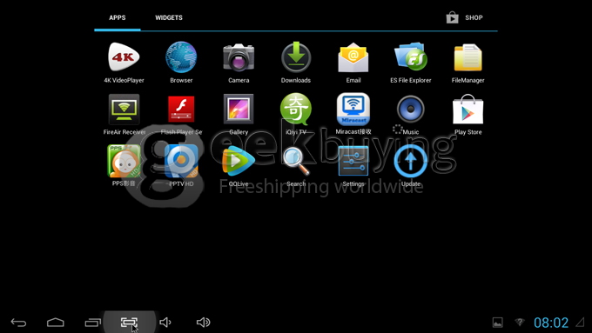Tap the Wi-Fi status icon
The height and width of the screenshot is (333, 592).
point(520,322)
